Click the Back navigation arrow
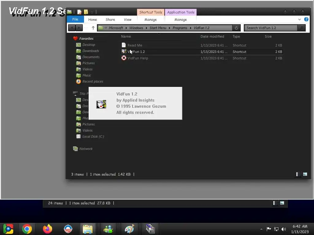 tap(72, 28)
